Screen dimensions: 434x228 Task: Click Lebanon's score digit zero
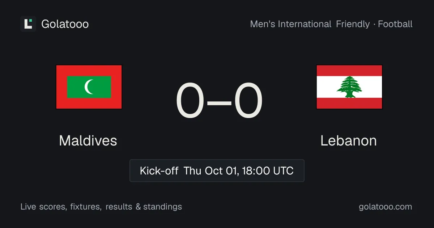click(248, 101)
